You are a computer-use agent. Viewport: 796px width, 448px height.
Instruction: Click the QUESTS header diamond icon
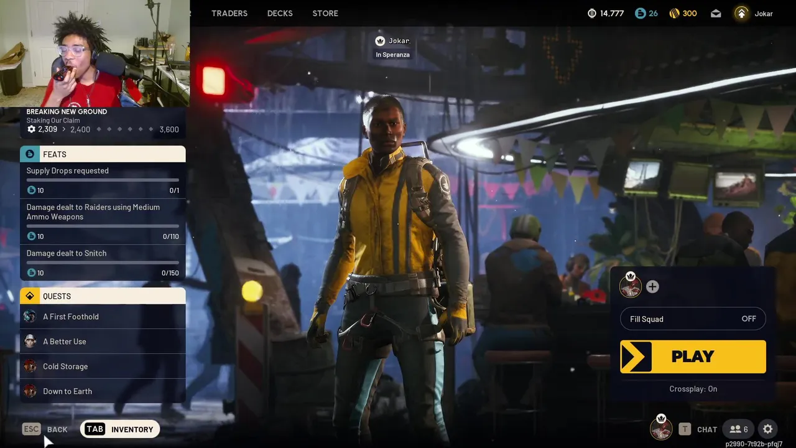[30, 296]
